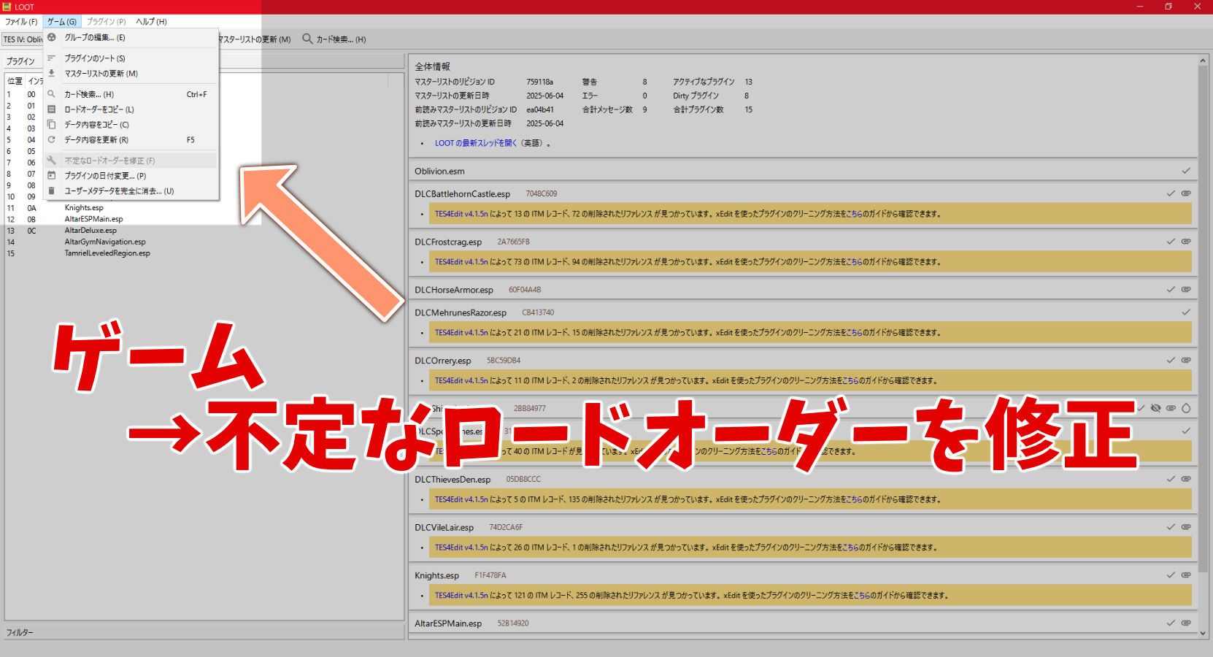Select AltarGymNavigation.esp in the plugin list
This screenshot has width=1213, height=657.
105,242
